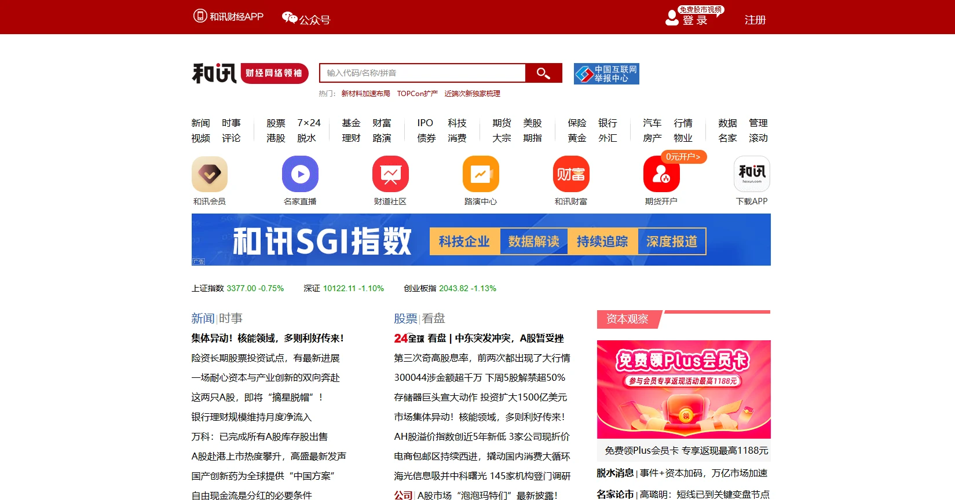Click into the stock code search field
The width and height of the screenshot is (955, 500).
click(422, 73)
